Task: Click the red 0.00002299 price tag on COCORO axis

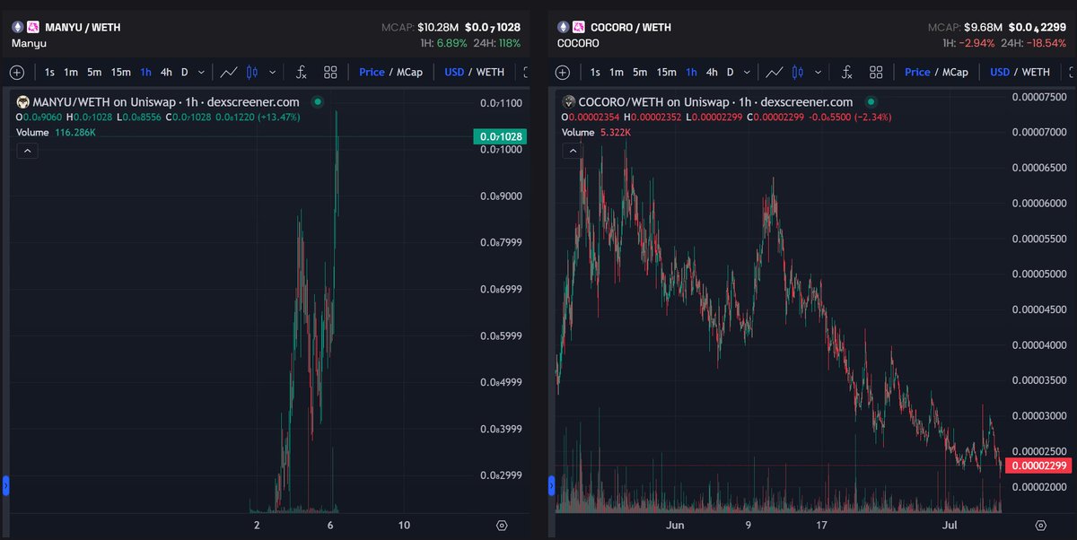Action: (1038, 466)
